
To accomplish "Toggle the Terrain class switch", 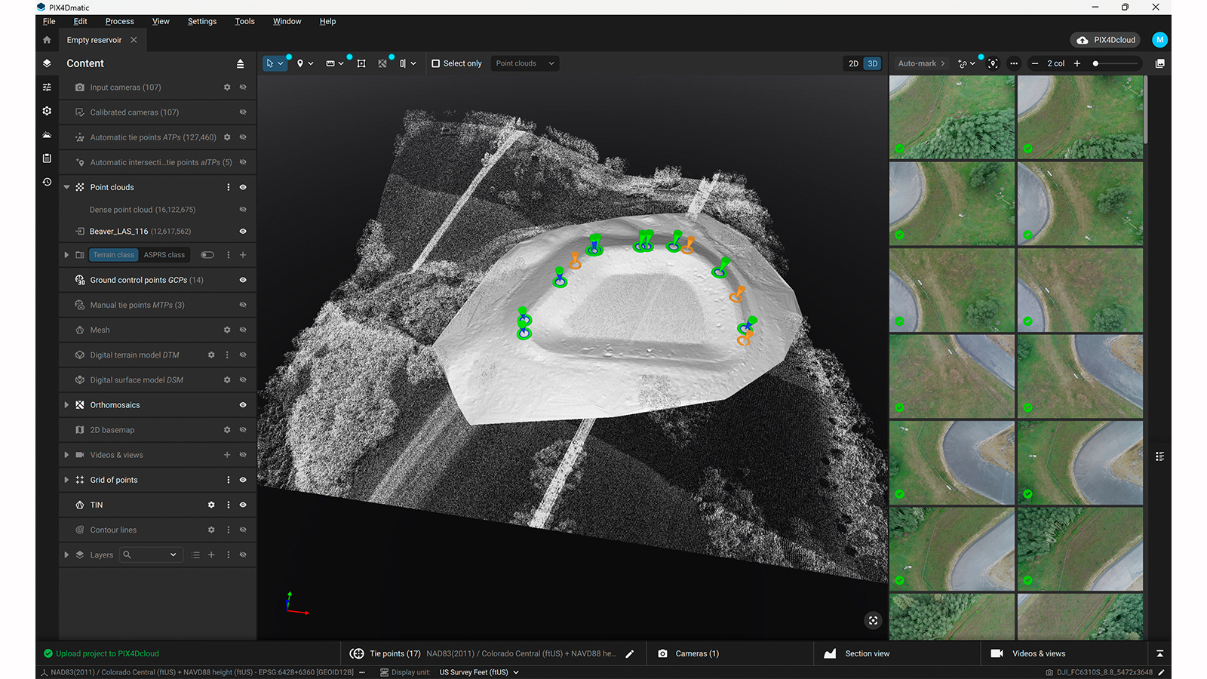I will pos(207,255).
